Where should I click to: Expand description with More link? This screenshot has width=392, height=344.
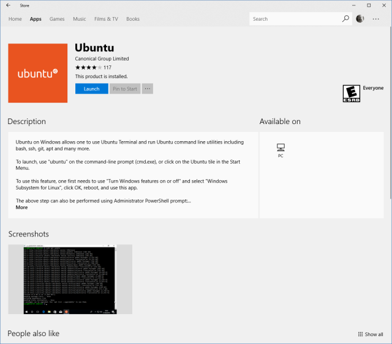(x=22, y=207)
